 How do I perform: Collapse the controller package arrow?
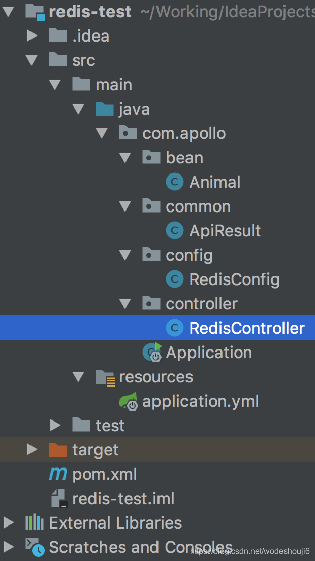[125, 304]
